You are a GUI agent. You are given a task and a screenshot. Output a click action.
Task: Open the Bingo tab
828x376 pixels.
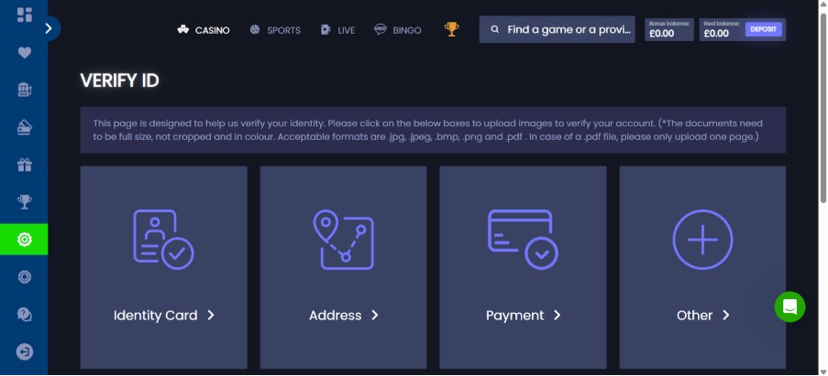pos(398,30)
